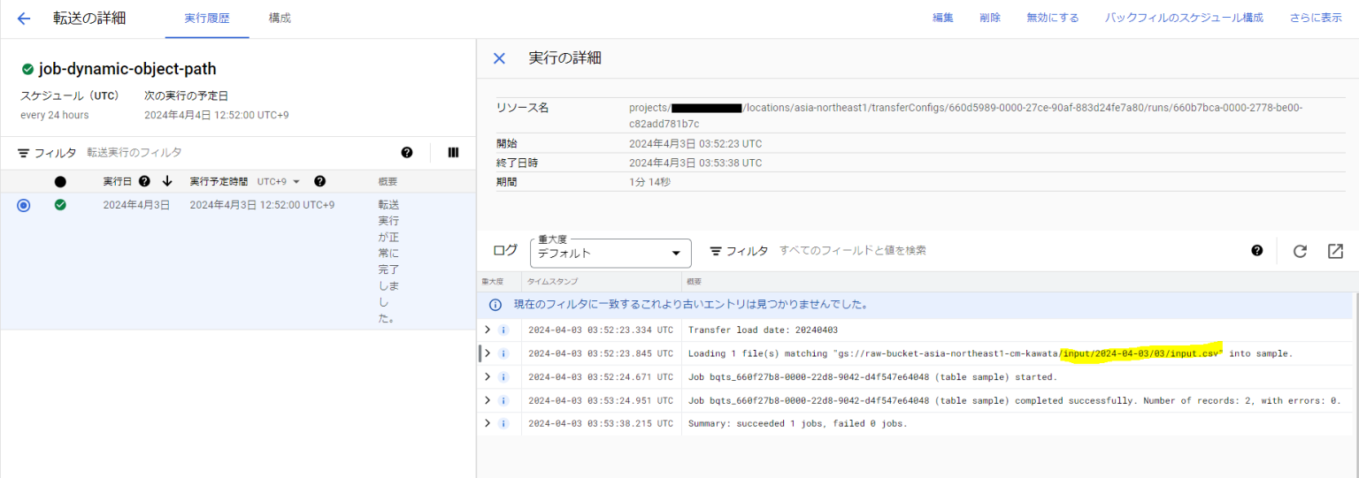Go back with the left arrow icon
This screenshot has height=478, width=1359.
tap(24, 19)
